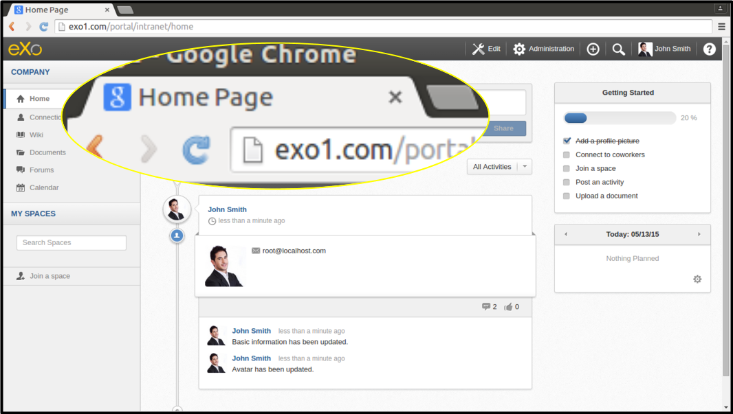Select the Home Page browser tab
733x414 pixels.
click(x=62, y=10)
